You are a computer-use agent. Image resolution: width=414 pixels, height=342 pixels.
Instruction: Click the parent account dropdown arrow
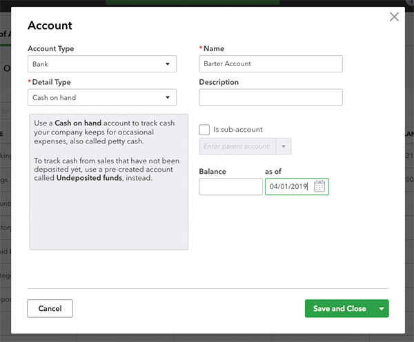(x=283, y=146)
